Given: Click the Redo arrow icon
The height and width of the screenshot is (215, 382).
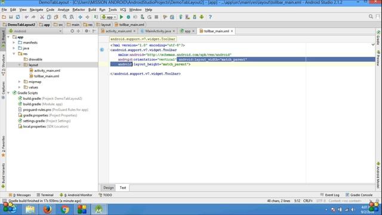Looking at the screenshot, I should pos(33,17).
